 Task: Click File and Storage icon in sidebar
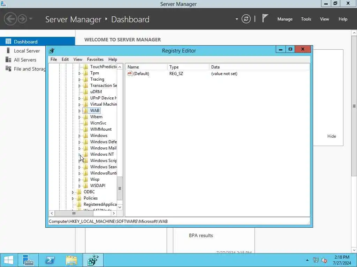click(x=8, y=68)
